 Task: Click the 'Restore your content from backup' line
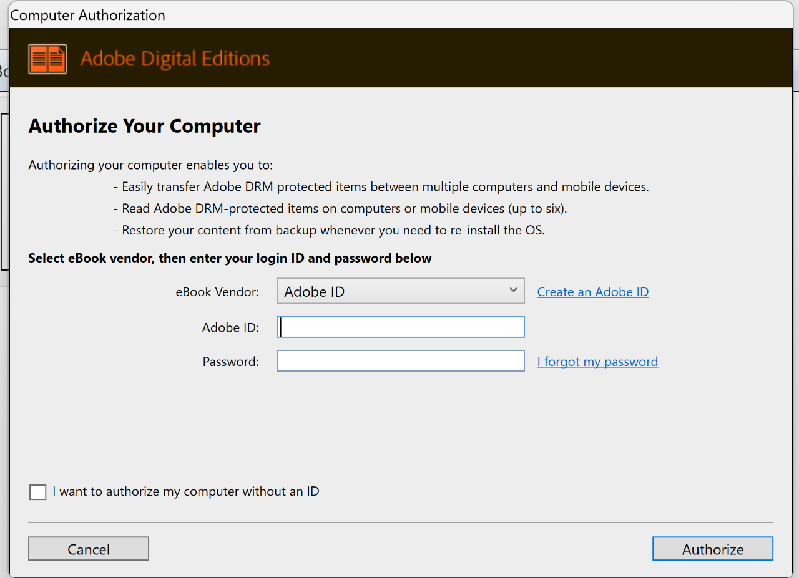coord(329,230)
